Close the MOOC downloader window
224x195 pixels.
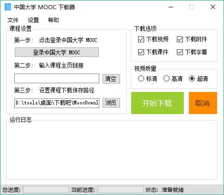click(x=213, y=7)
